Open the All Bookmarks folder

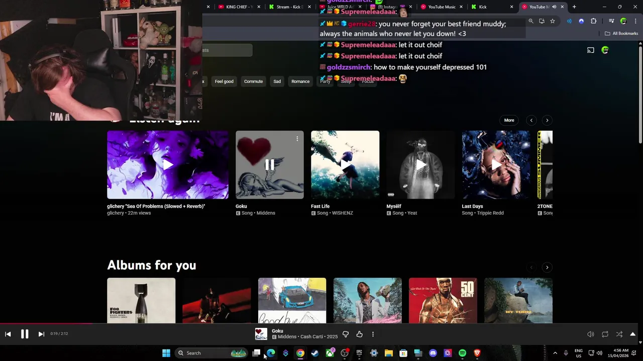click(621, 34)
